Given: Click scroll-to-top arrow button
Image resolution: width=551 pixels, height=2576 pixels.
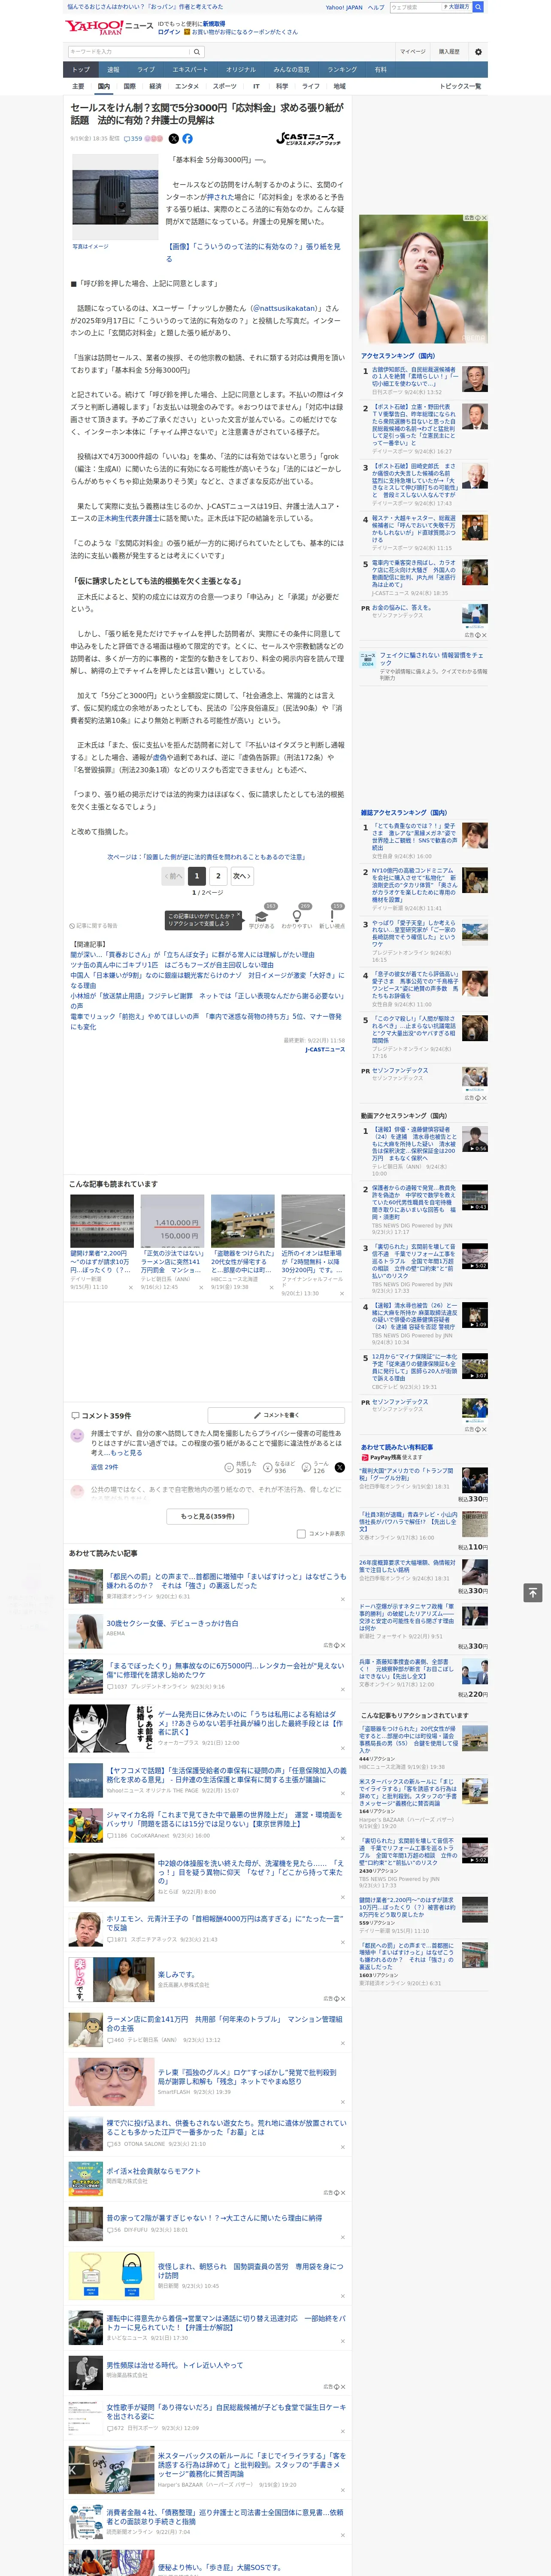Looking at the screenshot, I should [x=533, y=1592].
